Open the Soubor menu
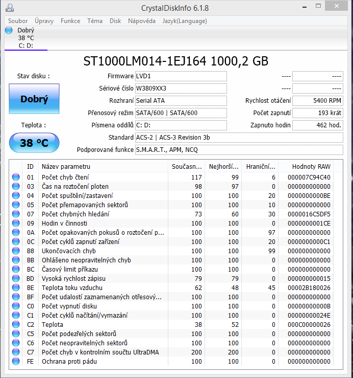Image resolution: width=353 pixels, height=378 pixels. tap(18, 21)
